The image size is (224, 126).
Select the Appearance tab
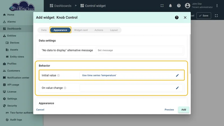[60, 30]
